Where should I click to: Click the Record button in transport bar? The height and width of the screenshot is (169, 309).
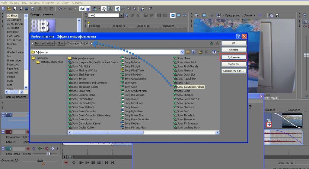point(66,162)
